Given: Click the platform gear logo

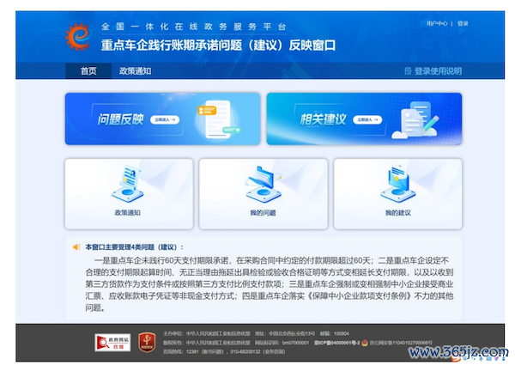Looking at the screenshot, I should [x=78, y=37].
